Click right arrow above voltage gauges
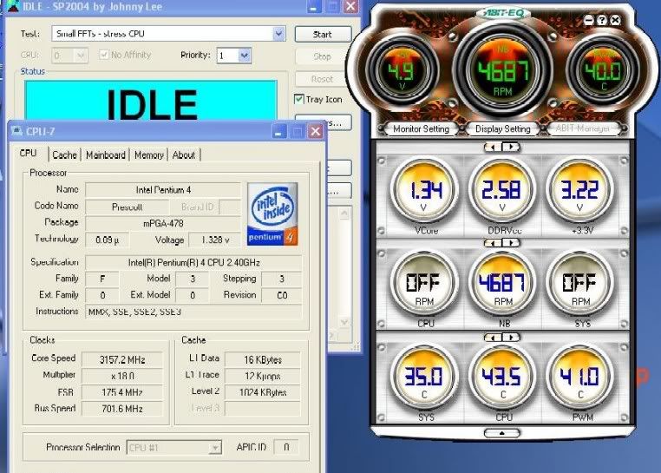The width and height of the screenshot is (661, 473). point(511,147)
